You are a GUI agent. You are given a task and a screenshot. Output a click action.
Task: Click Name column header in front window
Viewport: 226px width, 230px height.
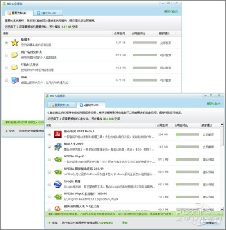click(x=49, y=125)
